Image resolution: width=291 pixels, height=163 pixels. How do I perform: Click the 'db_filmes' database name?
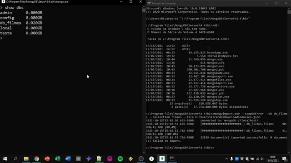click(10, 23)
